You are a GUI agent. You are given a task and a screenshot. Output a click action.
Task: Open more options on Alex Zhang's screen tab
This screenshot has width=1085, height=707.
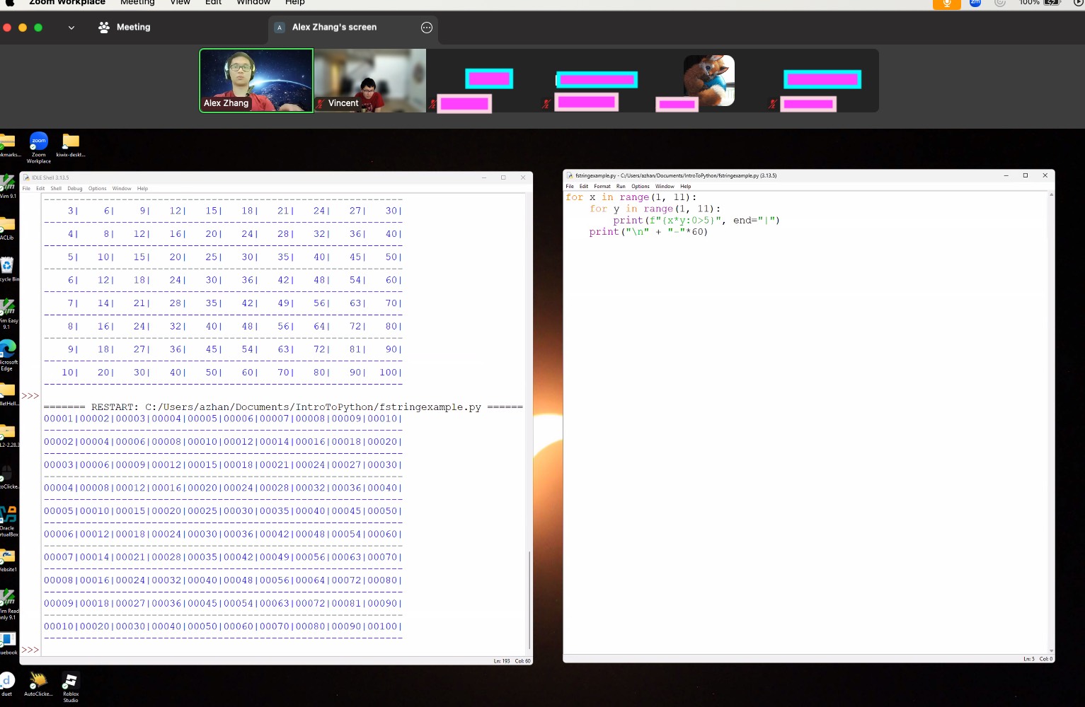pyautogui.click(x=427, y=28)
